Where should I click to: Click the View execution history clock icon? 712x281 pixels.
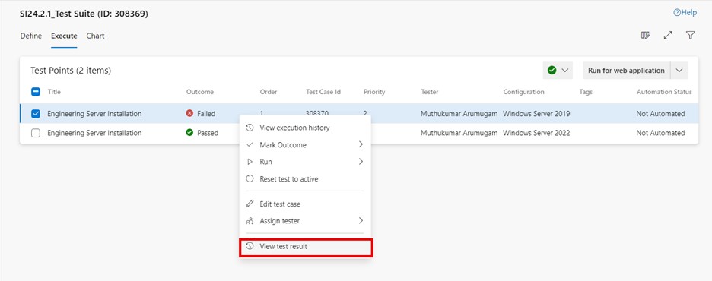pos(250,128)
